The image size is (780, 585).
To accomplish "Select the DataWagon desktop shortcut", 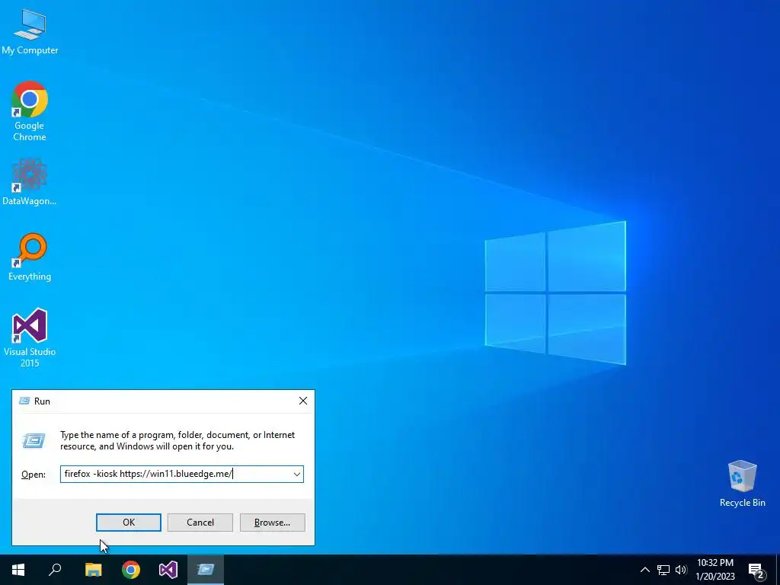I will tap(30, 181).
